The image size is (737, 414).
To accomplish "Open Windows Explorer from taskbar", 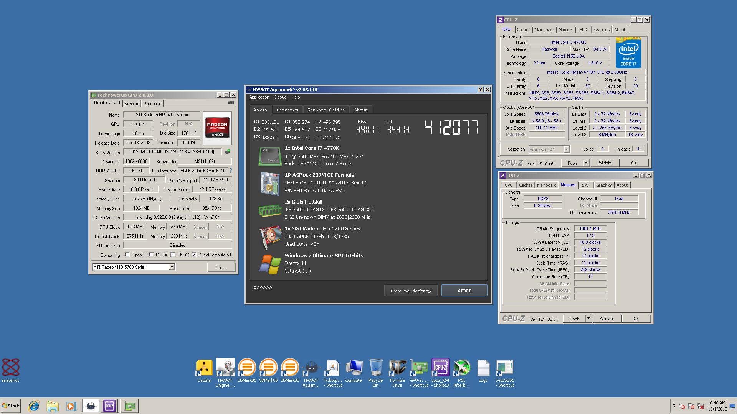I will point(53,406).
